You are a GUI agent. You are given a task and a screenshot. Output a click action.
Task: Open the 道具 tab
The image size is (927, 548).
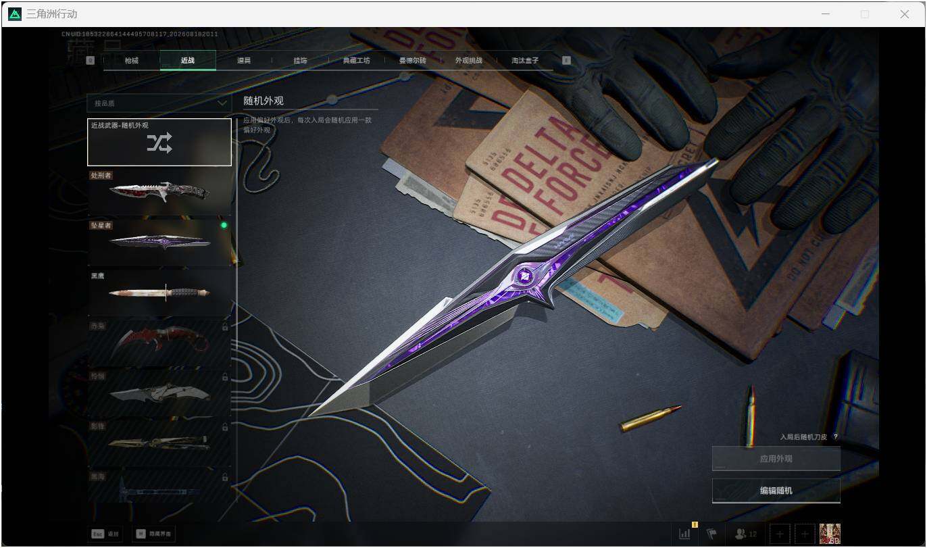(244, 60)
